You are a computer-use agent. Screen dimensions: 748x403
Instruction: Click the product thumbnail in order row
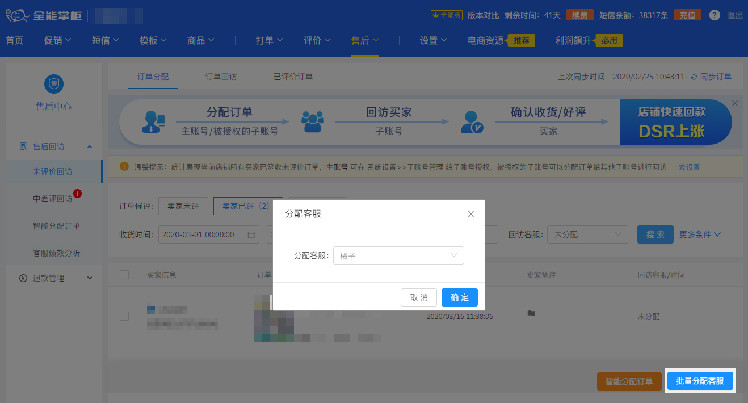(274, 318)
